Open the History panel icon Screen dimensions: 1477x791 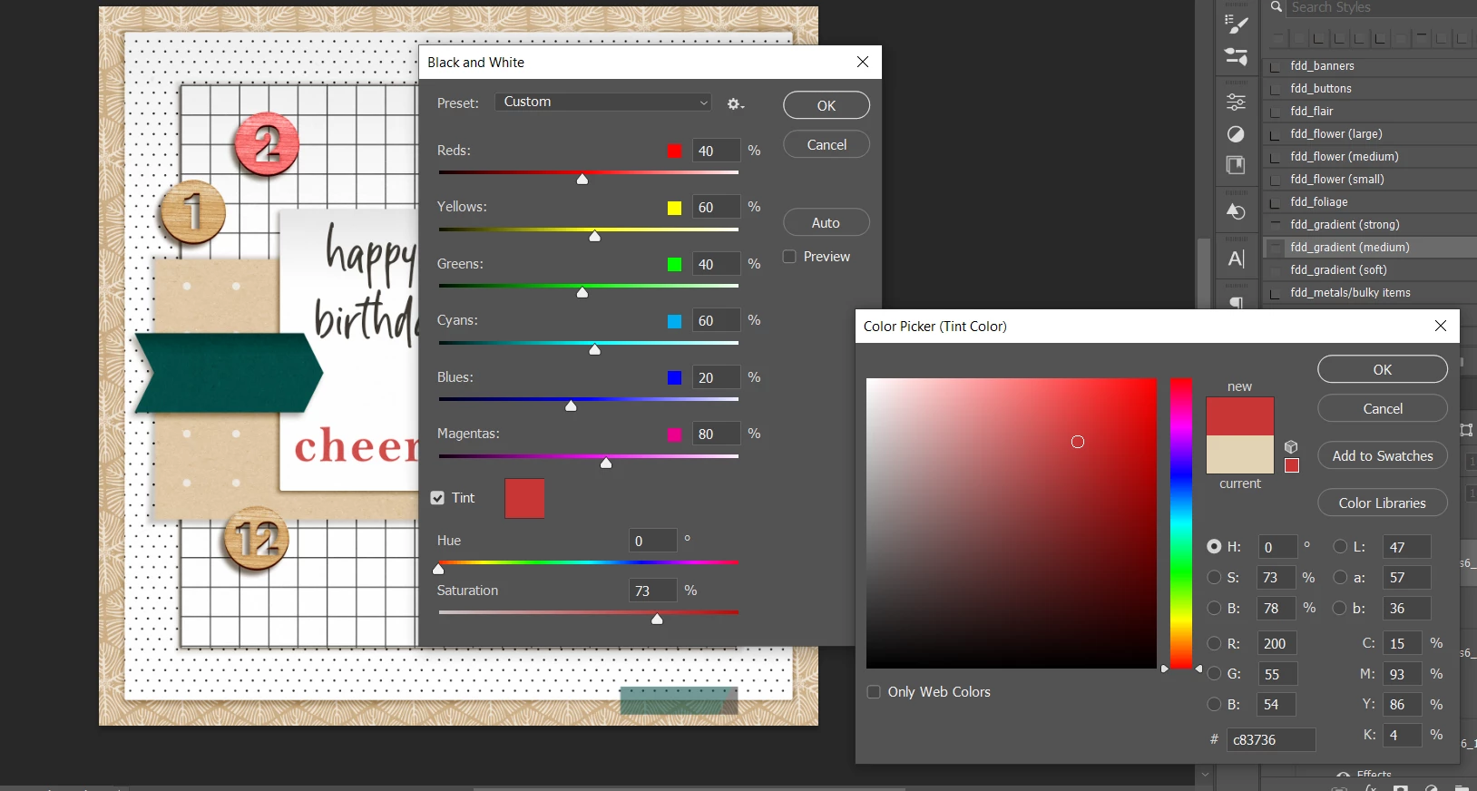click(1236, 211)
